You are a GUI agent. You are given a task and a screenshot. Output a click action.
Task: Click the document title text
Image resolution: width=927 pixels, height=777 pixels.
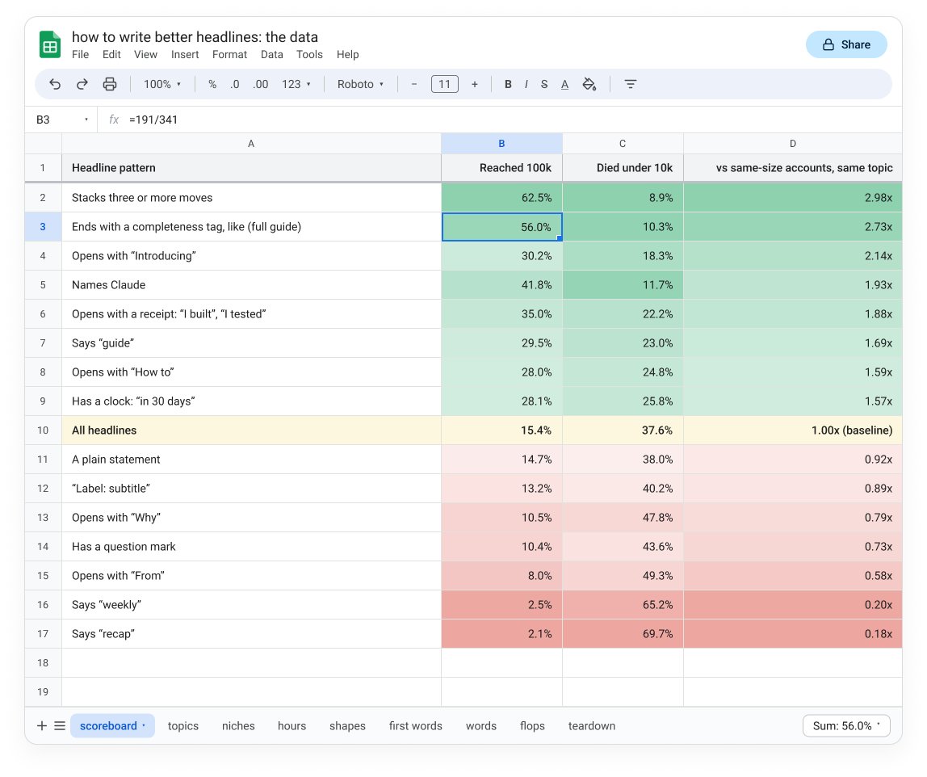coord(195,36)
